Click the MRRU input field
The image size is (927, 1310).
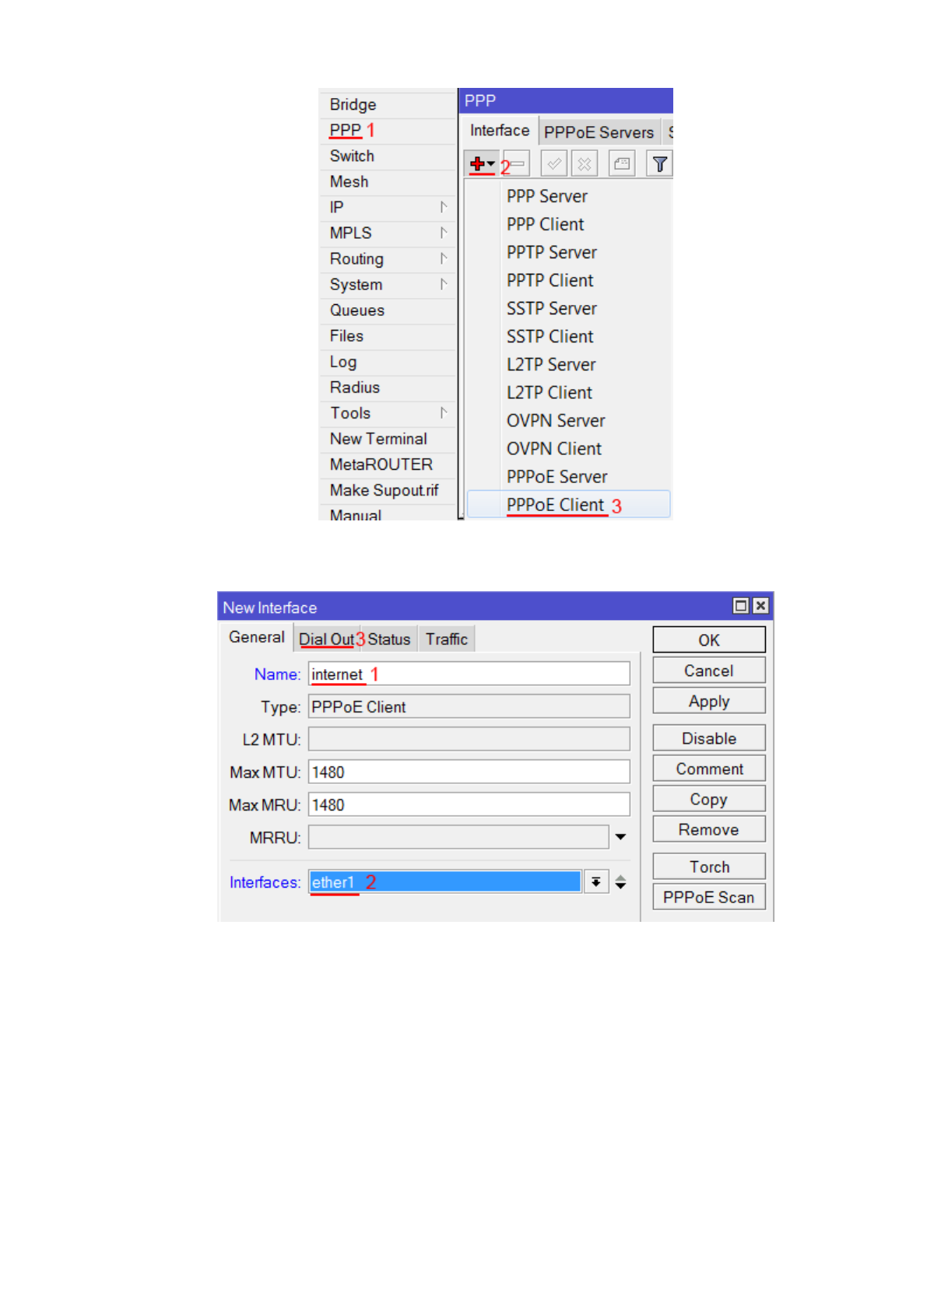click(x=459, y=837)
